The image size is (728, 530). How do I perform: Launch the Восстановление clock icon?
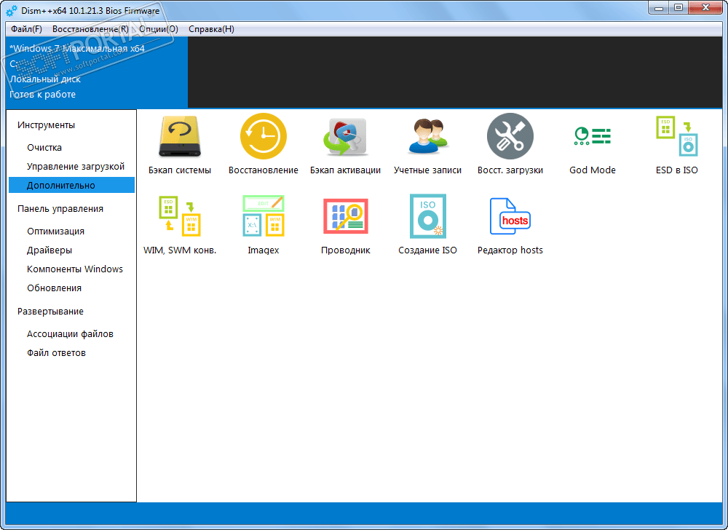(264, 136)
